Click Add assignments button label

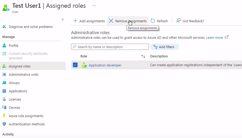tap(92, 21)
